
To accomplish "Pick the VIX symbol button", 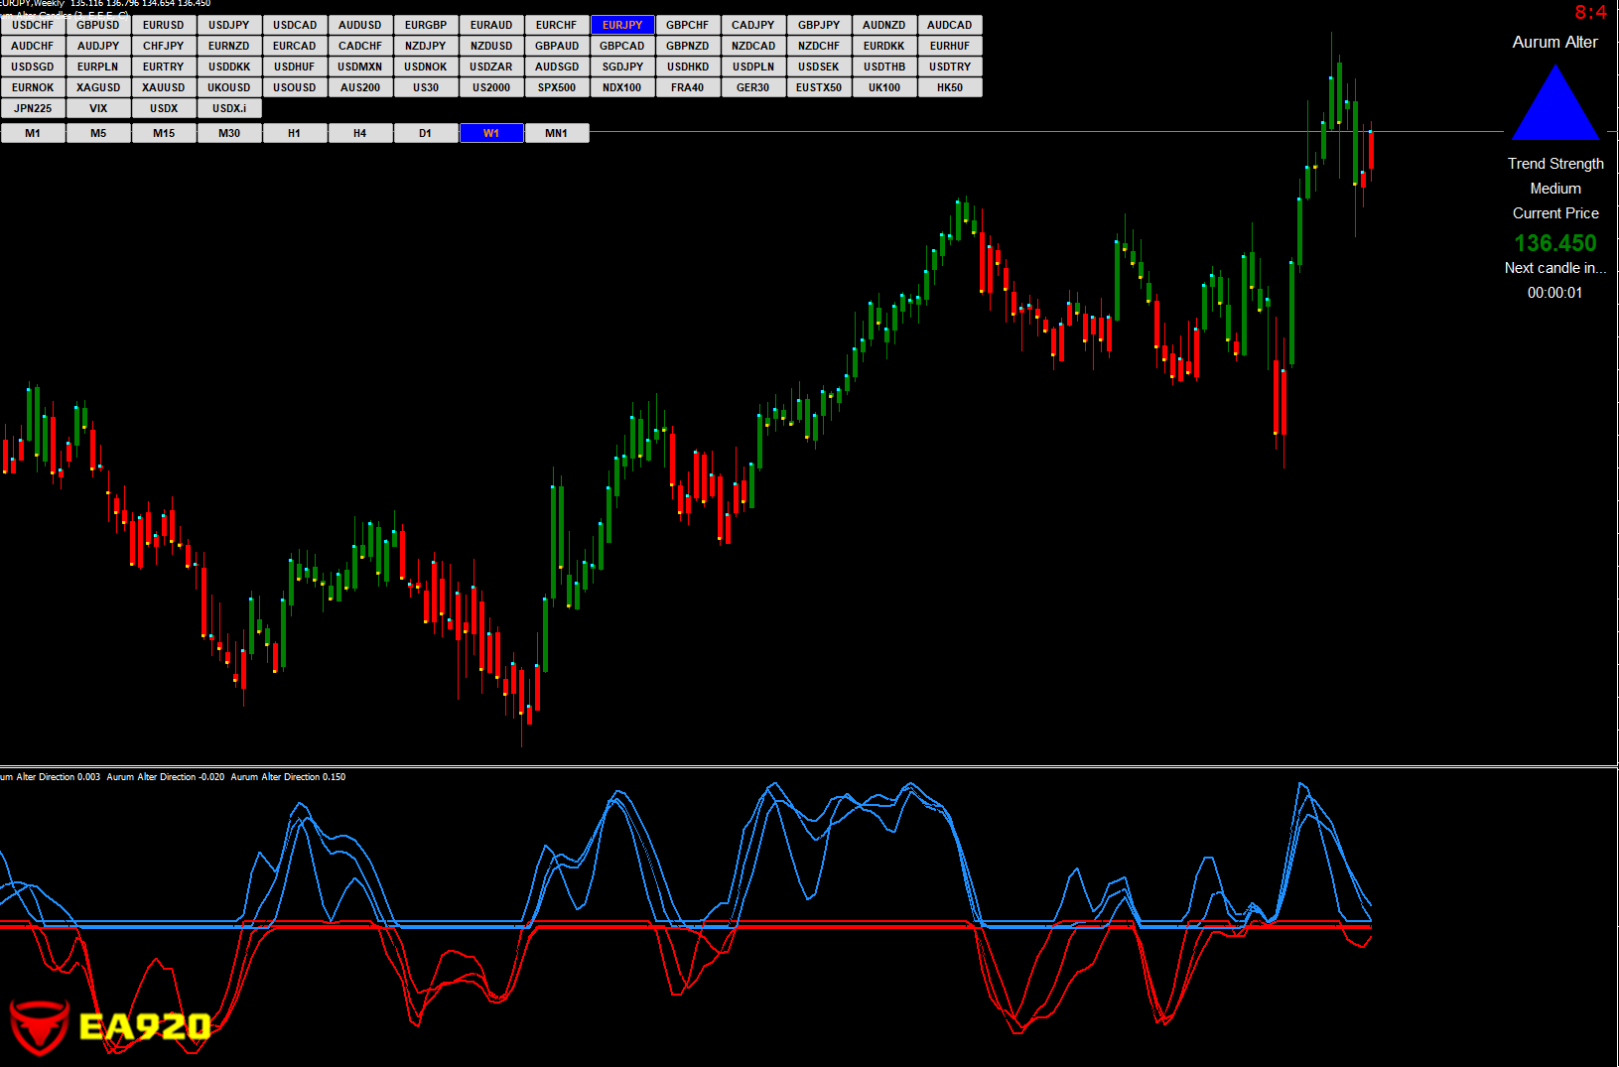I will coord(98,108).
